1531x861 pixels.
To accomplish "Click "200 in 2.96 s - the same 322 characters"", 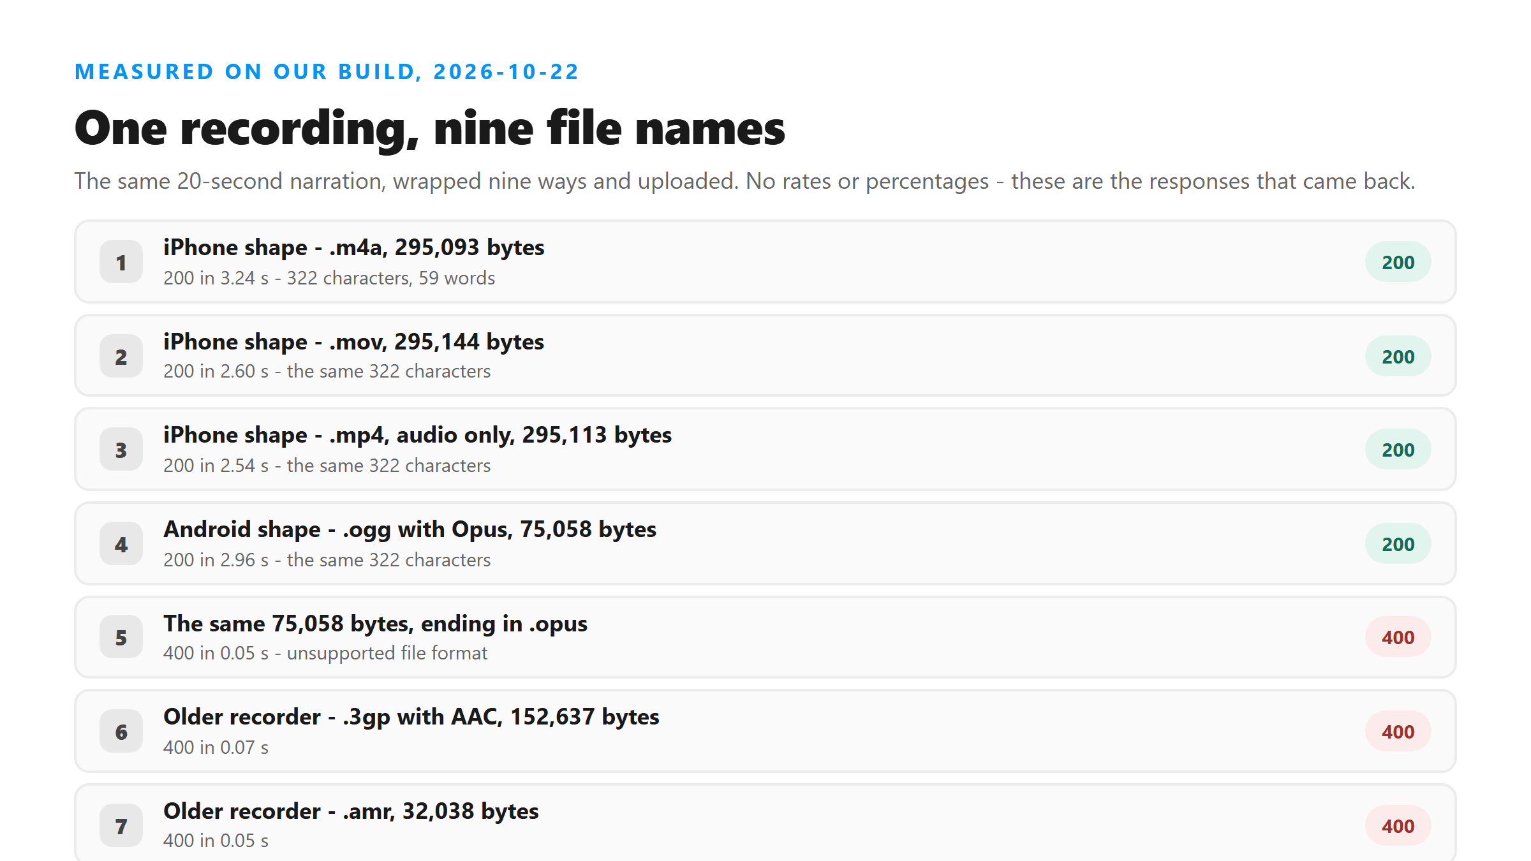I will pos(327,560).
